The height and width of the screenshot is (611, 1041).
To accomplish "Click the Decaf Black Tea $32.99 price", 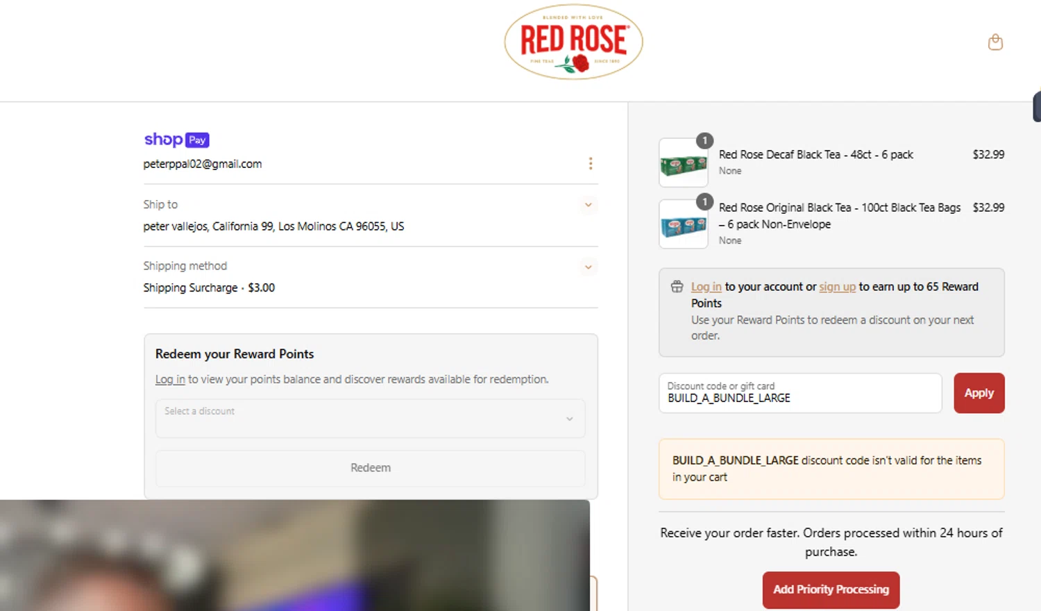I will click(988, 155).
